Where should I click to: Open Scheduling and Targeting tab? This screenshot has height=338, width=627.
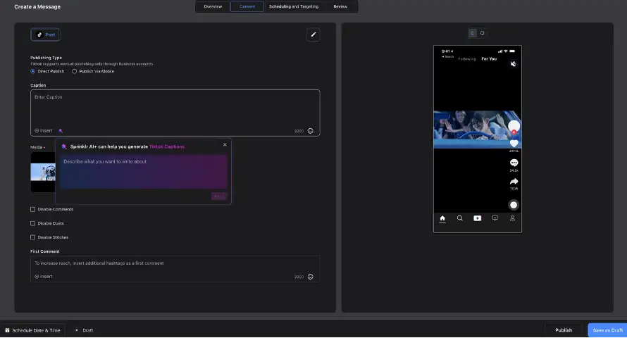pos(294,6)
